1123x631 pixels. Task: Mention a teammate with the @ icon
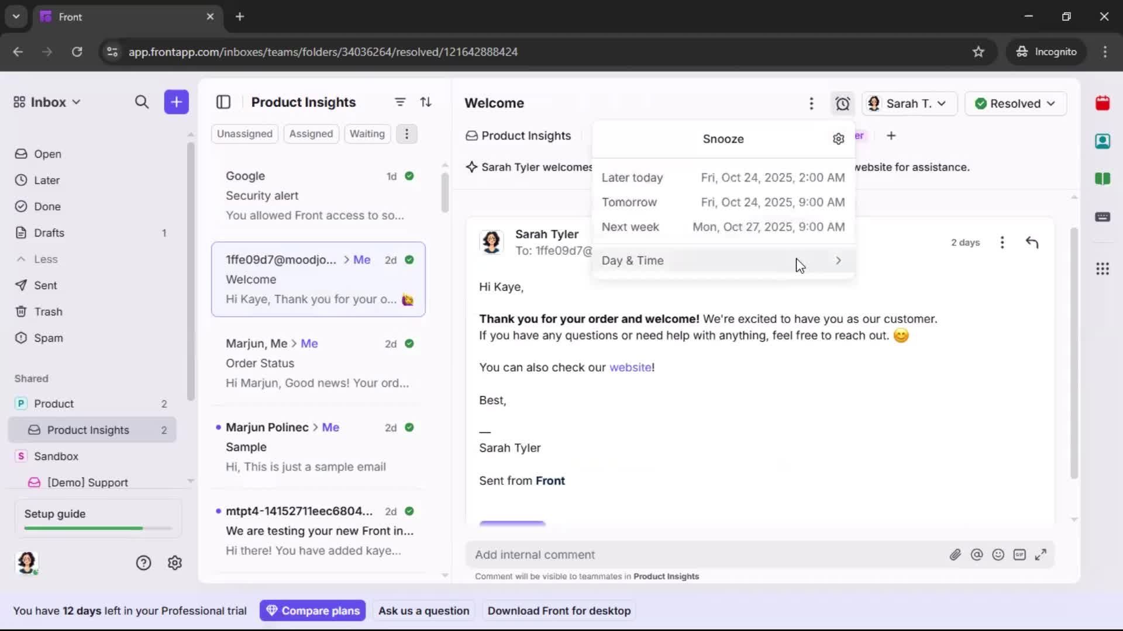tap(977, 554)
